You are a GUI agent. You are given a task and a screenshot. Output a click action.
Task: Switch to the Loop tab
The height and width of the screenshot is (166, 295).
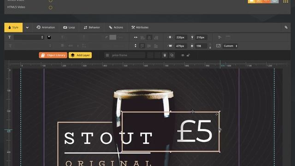69,28
